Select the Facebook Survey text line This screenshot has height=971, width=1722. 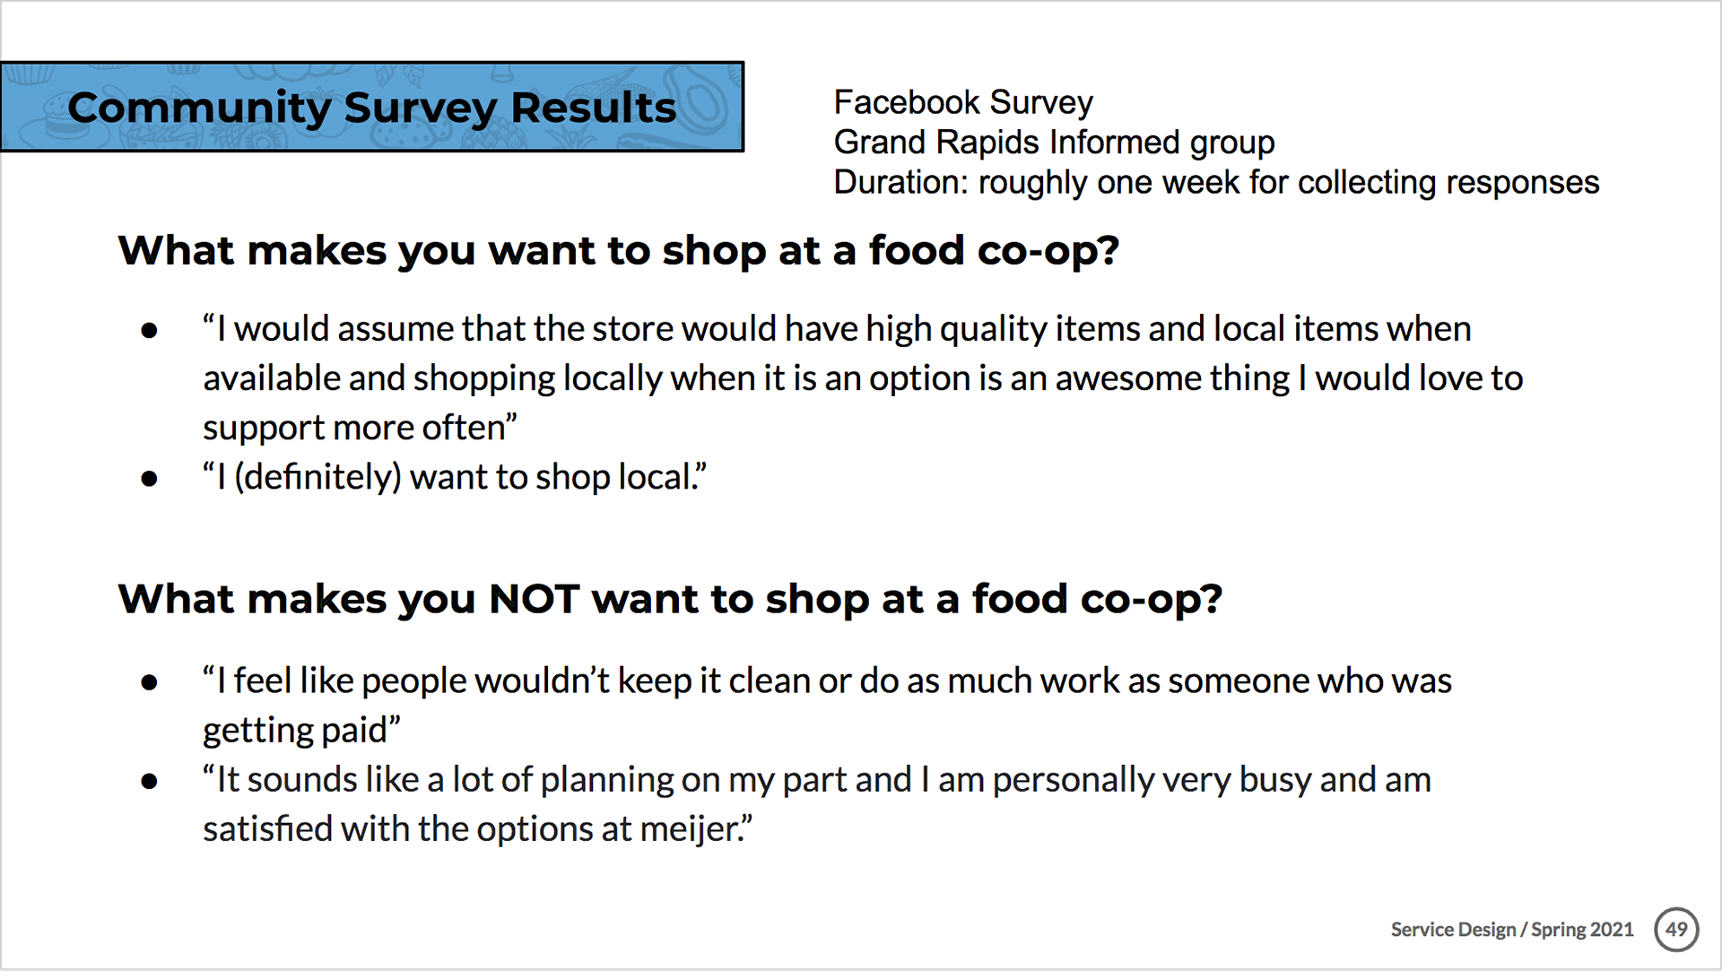click(963, 102)
